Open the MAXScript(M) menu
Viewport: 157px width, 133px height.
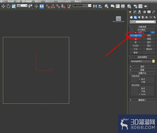pyautogui.click(x=64, y=1)
